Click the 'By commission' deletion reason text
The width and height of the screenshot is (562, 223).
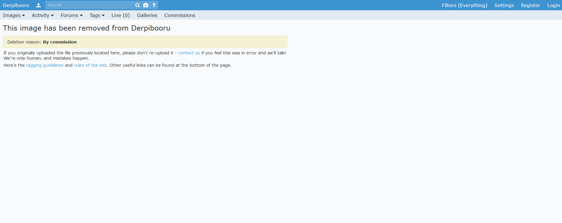pyautogui.click(x=60, y=42)
